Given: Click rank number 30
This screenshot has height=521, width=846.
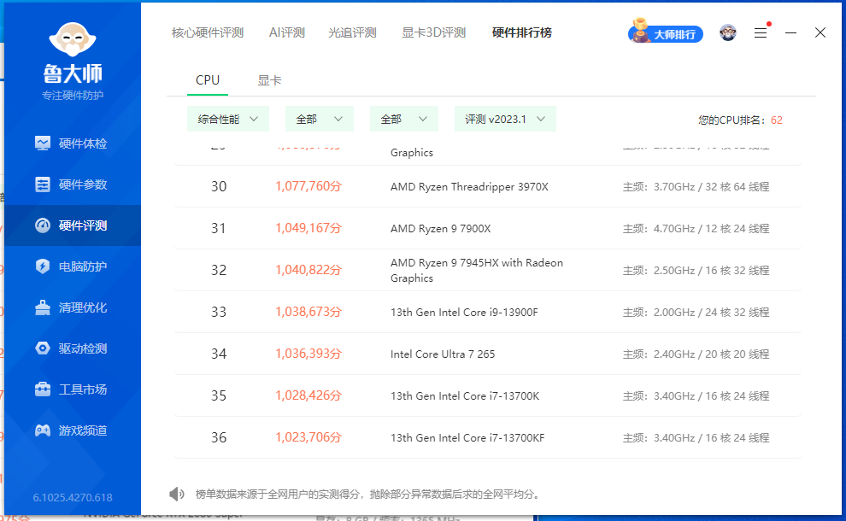Looking at the screenshot, I should [219, 186].
